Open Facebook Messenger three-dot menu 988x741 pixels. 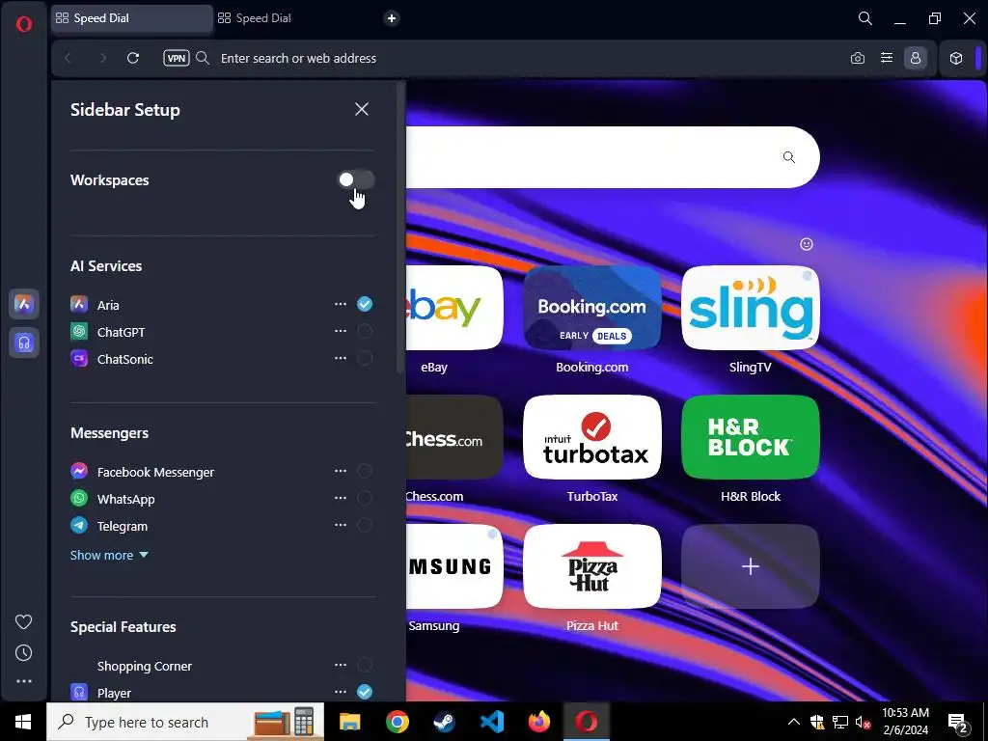[x=341, y=471]
